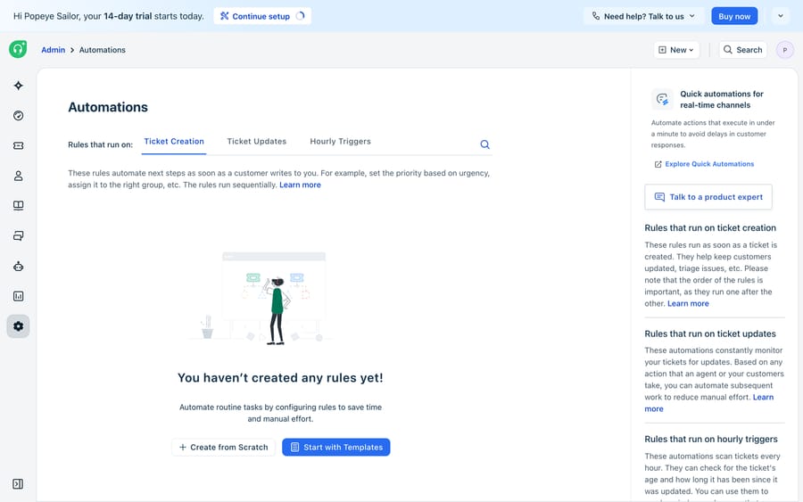Viewport: 803px width, 502px height.
Task: Click Start with Templates button
Action: [x=336, y=448]
